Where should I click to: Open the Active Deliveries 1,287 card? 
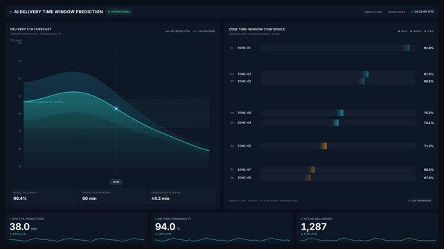point(368,228)
